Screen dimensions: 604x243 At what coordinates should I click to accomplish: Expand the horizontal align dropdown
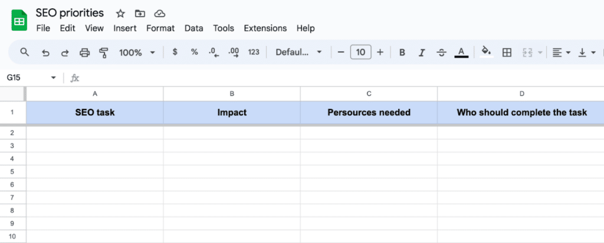561,52
